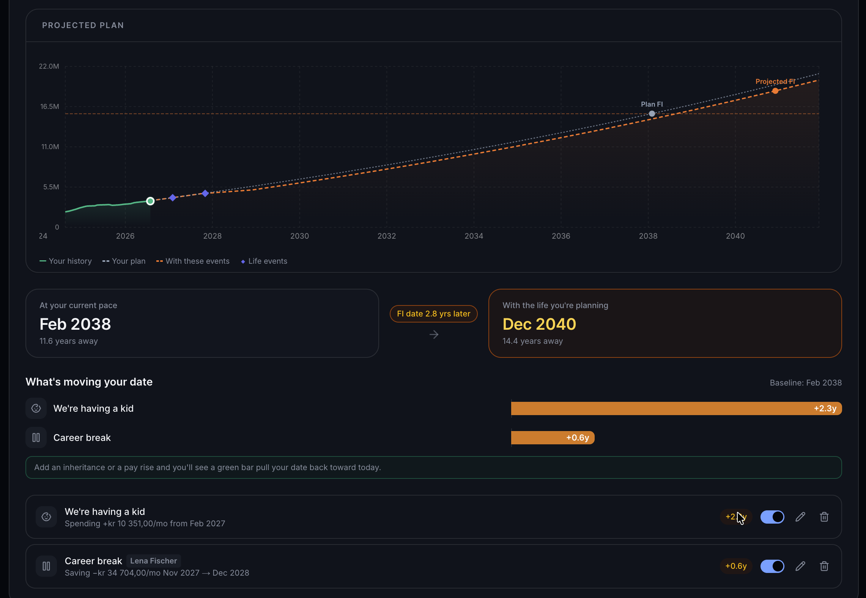Edit the We're having a kid event
Screen dimensions: 866x598
pyautogui.click(x=800, y=517)
